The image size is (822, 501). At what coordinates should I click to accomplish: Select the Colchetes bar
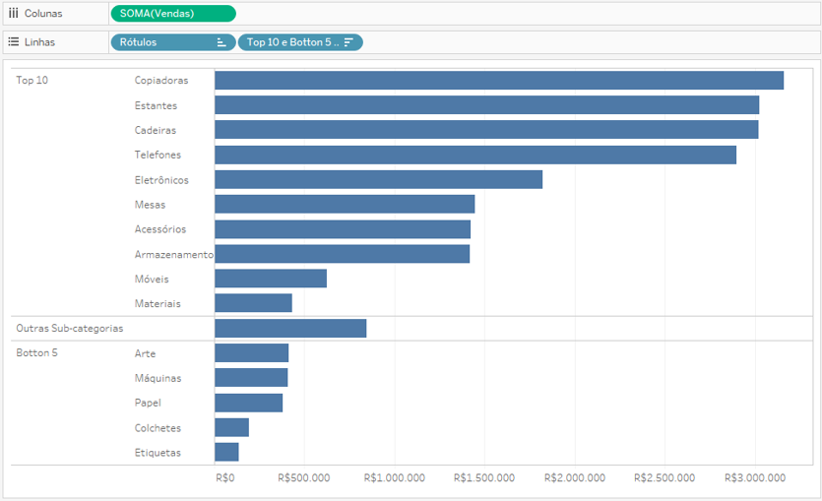pyautogui.click(x=231, y=427)
